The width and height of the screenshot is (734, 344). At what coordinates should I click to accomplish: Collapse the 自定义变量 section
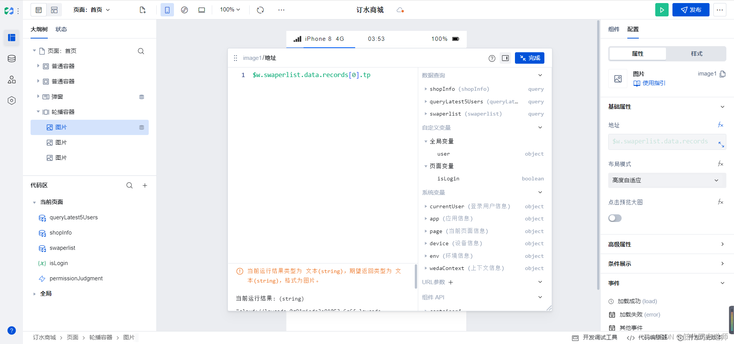(x=540, y=128)
